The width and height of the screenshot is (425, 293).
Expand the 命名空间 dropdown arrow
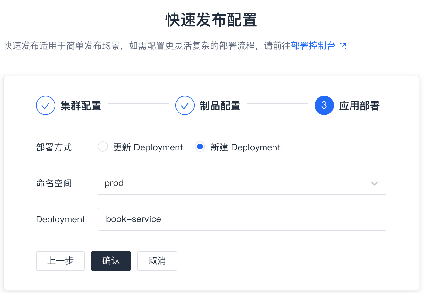(374, 183)
